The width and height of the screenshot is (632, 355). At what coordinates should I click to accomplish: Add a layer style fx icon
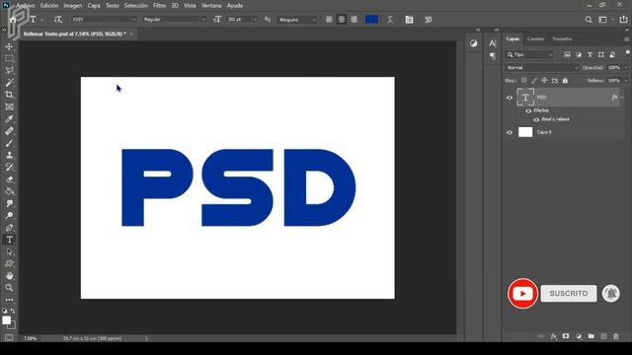(x=553, y=336)
